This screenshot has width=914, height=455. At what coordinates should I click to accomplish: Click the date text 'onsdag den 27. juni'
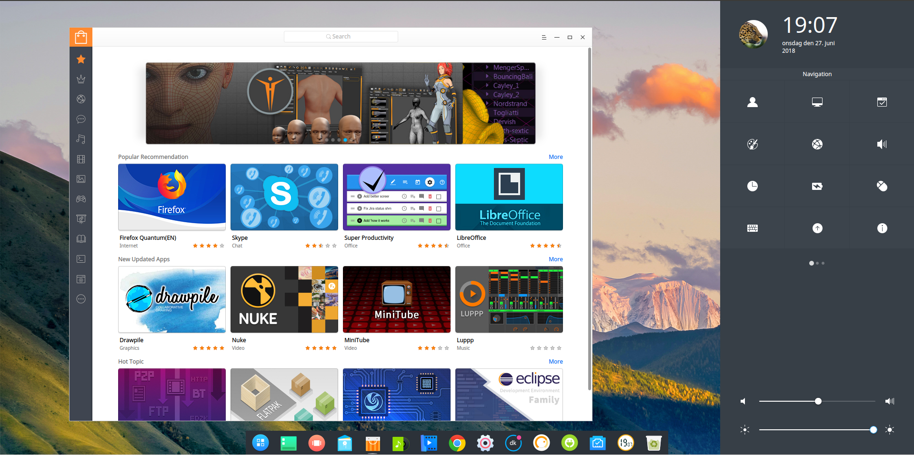(808, 43)
